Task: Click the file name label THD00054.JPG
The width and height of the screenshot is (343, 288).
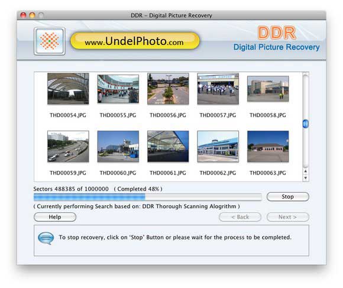Action: 68,115
